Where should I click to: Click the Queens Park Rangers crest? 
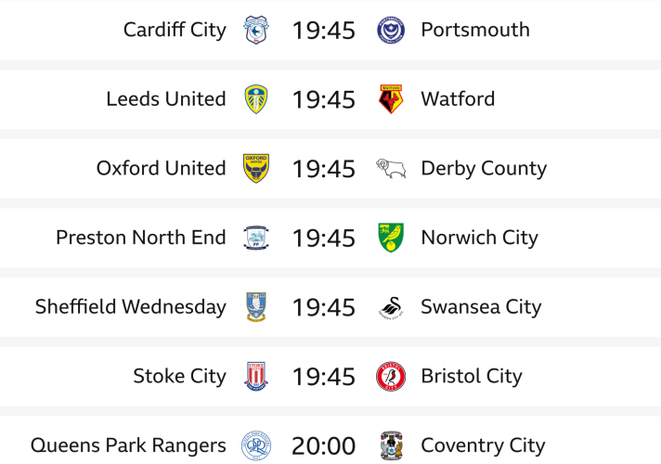click(x=255, y=445)
